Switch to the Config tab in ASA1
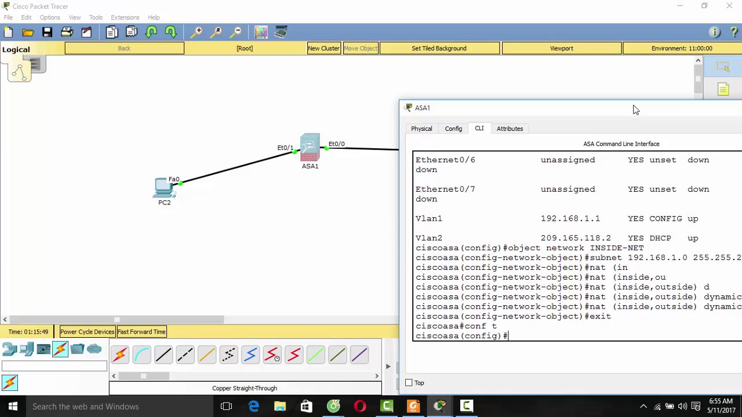742x417 pixels. point(453,129)
